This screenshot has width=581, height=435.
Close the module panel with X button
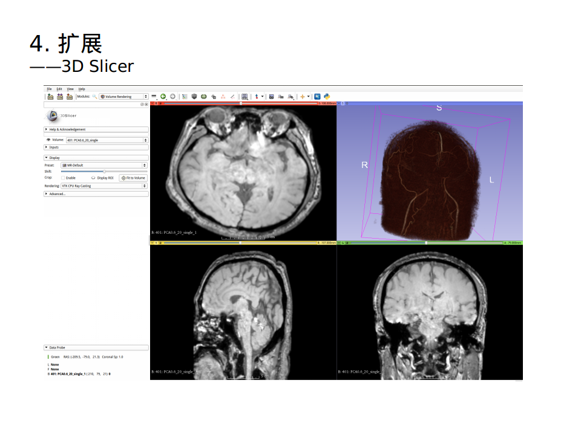(x=146, y=105)
